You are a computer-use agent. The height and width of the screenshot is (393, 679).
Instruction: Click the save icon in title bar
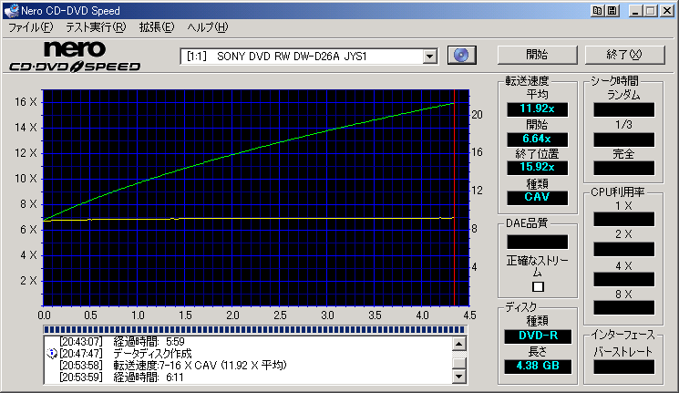612,11
